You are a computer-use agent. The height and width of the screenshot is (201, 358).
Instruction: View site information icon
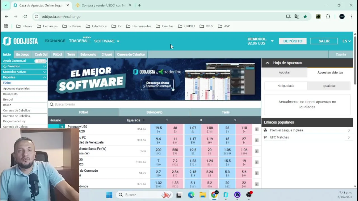[x=36, y=16]
